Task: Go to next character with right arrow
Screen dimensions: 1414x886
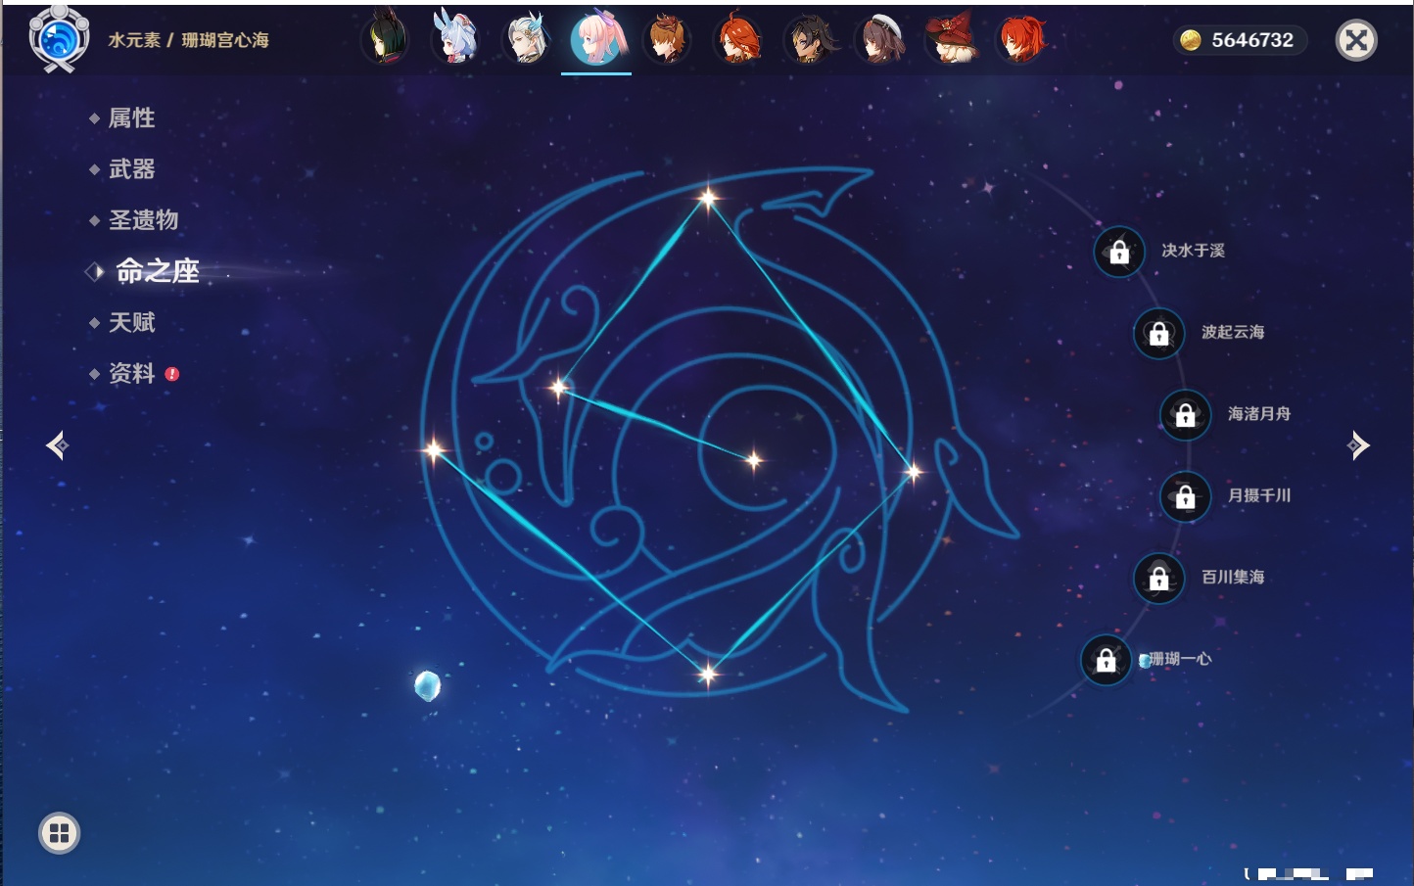Action: [1358, 445]
